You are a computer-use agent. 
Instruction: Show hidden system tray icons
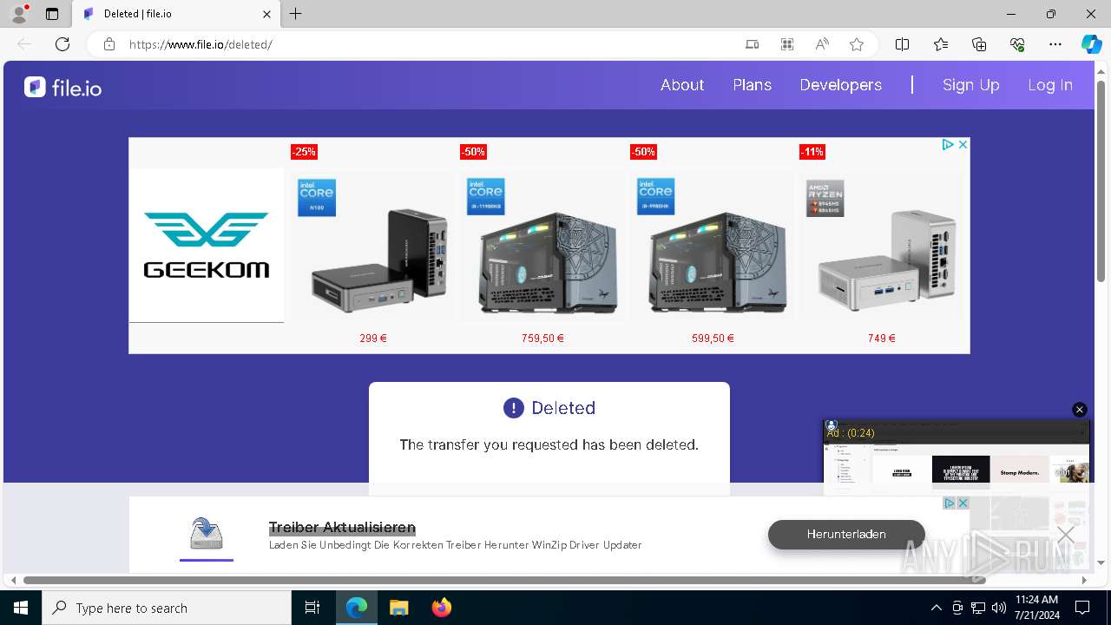(936, 608)
